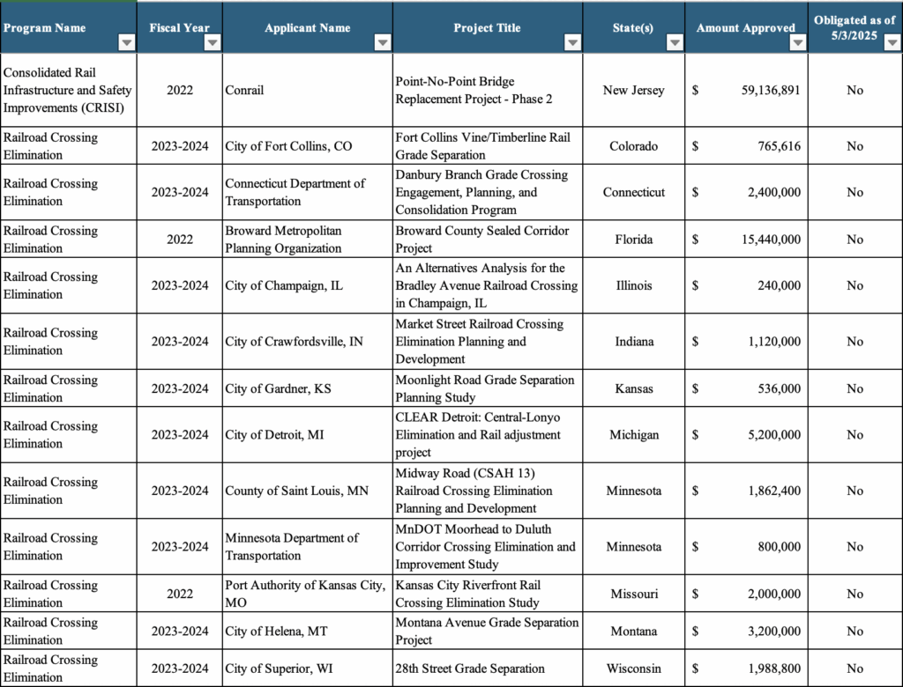Click the 15,440,000 amount cell

746,239
